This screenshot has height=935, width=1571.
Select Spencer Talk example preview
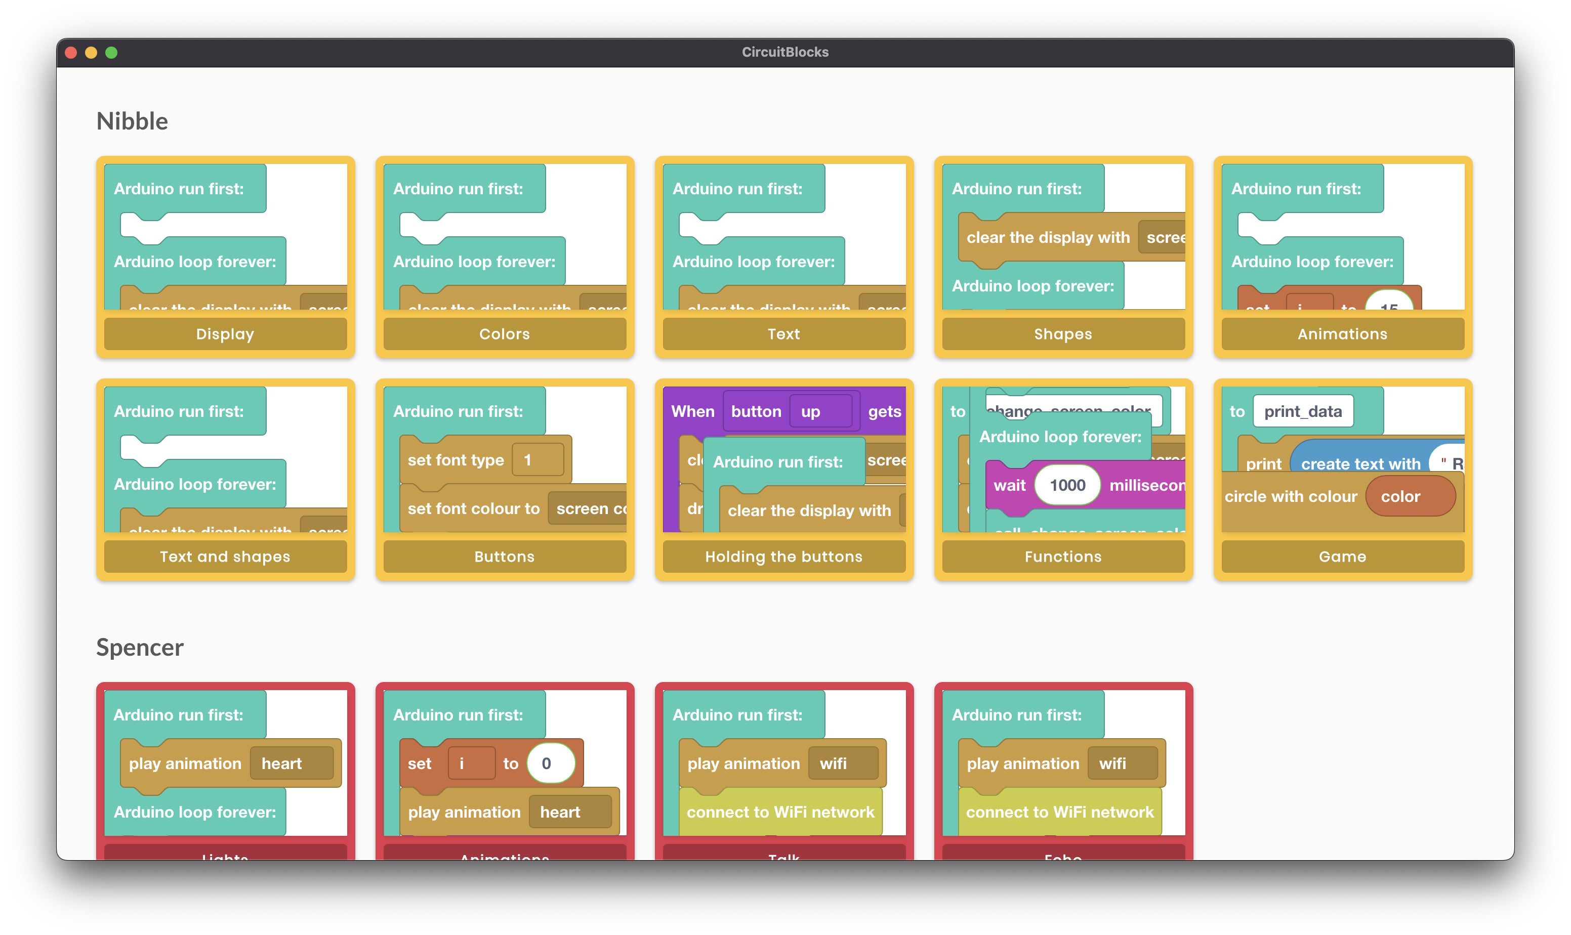(x=783, y=762)
